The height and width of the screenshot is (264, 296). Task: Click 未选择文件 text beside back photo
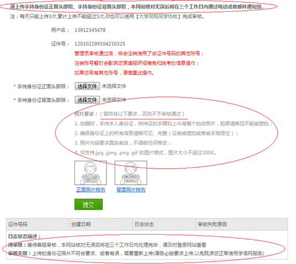114,100
